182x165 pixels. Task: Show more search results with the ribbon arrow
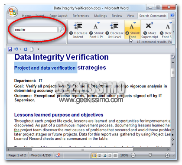tap(173, 32)
